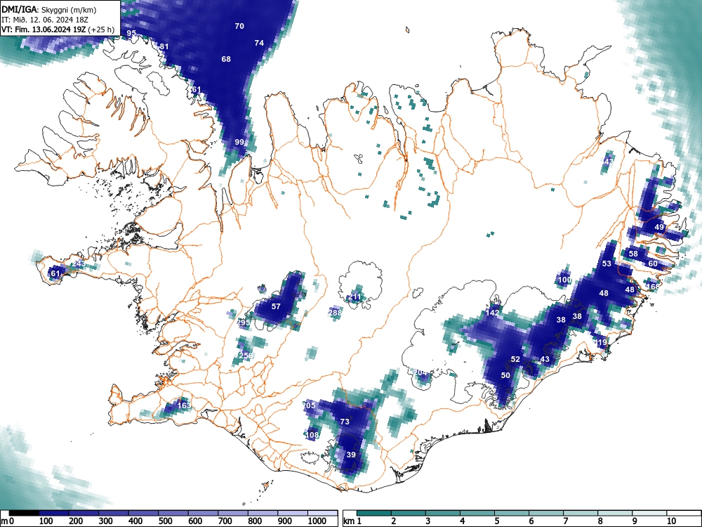
Task: Click the visibility value 52 on the map
Action: coord(515,359)
